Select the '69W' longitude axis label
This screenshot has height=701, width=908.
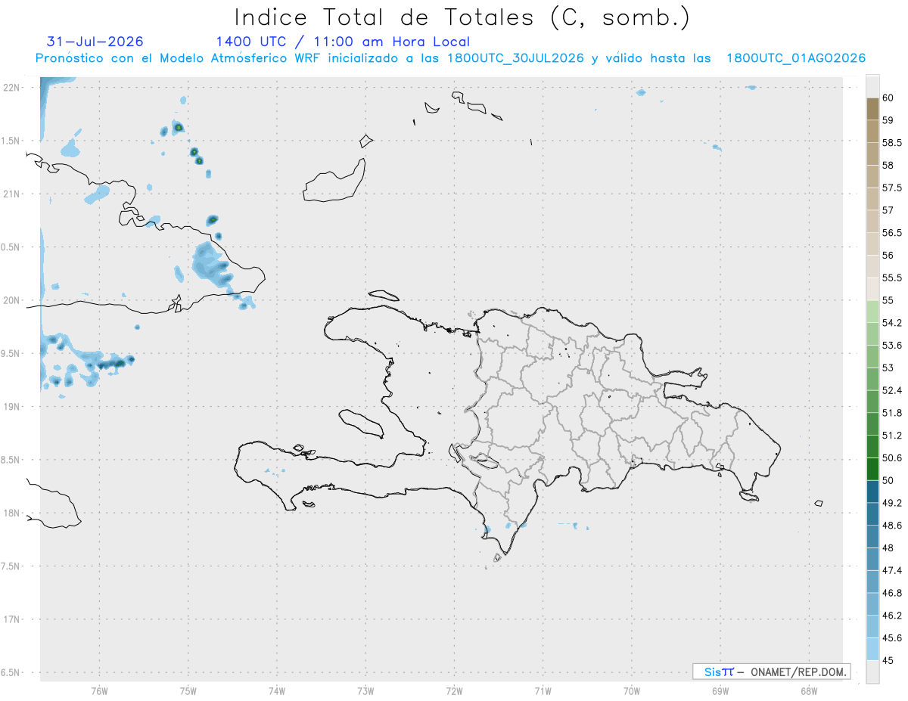pyautogui.click(x=720, y=690)
